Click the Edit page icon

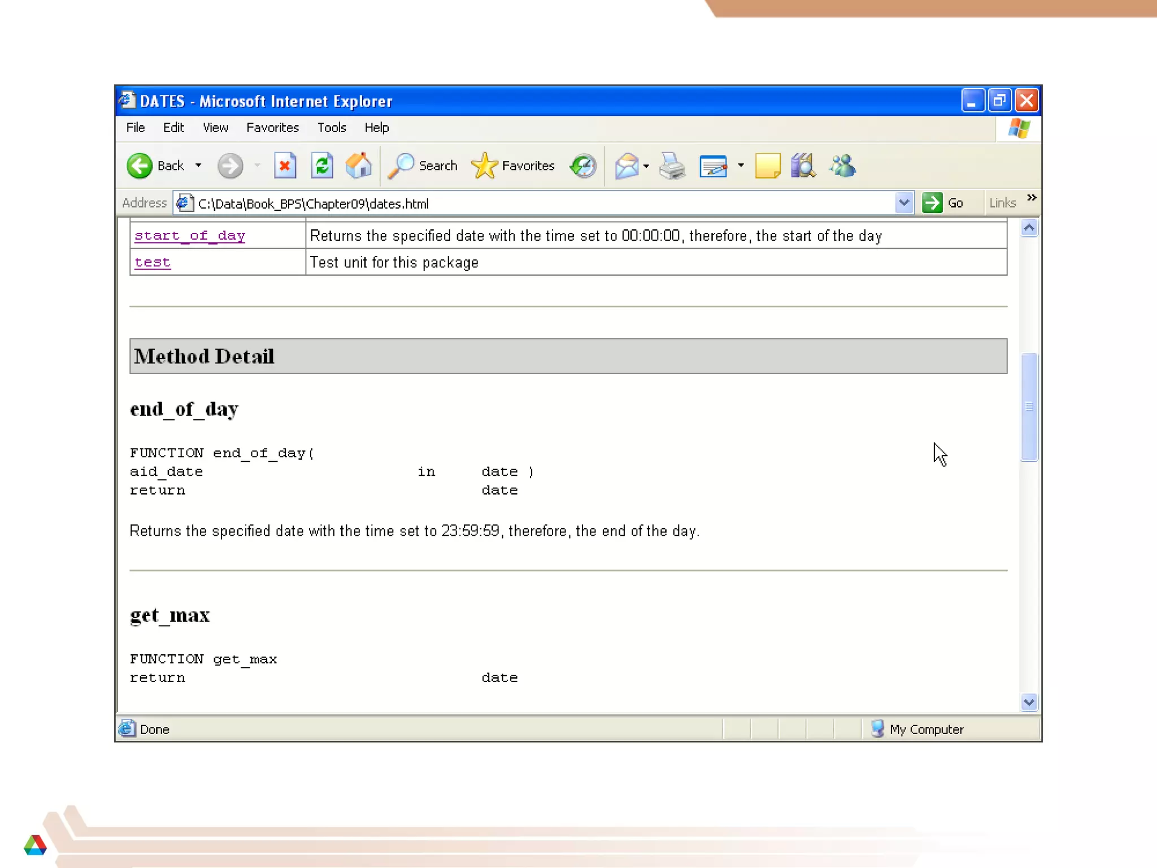click(x=713, y=166)
